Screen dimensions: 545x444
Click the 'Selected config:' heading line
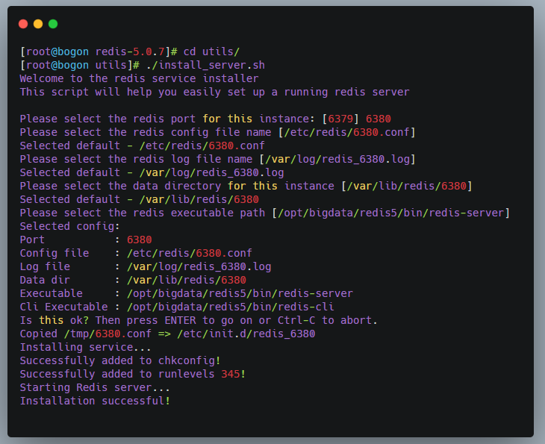click(x=69, y=227)
